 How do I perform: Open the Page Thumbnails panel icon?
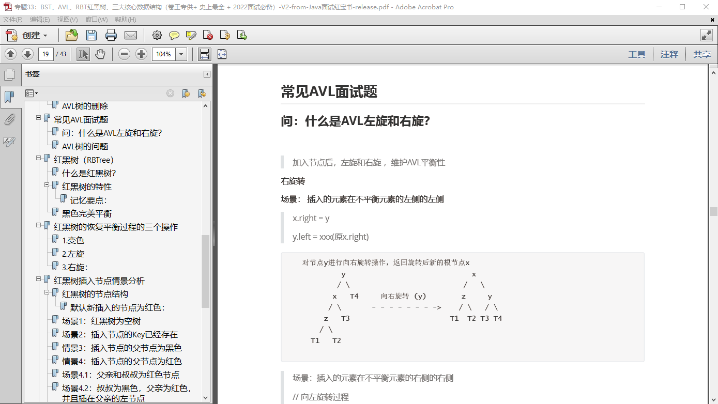point(9,74)
